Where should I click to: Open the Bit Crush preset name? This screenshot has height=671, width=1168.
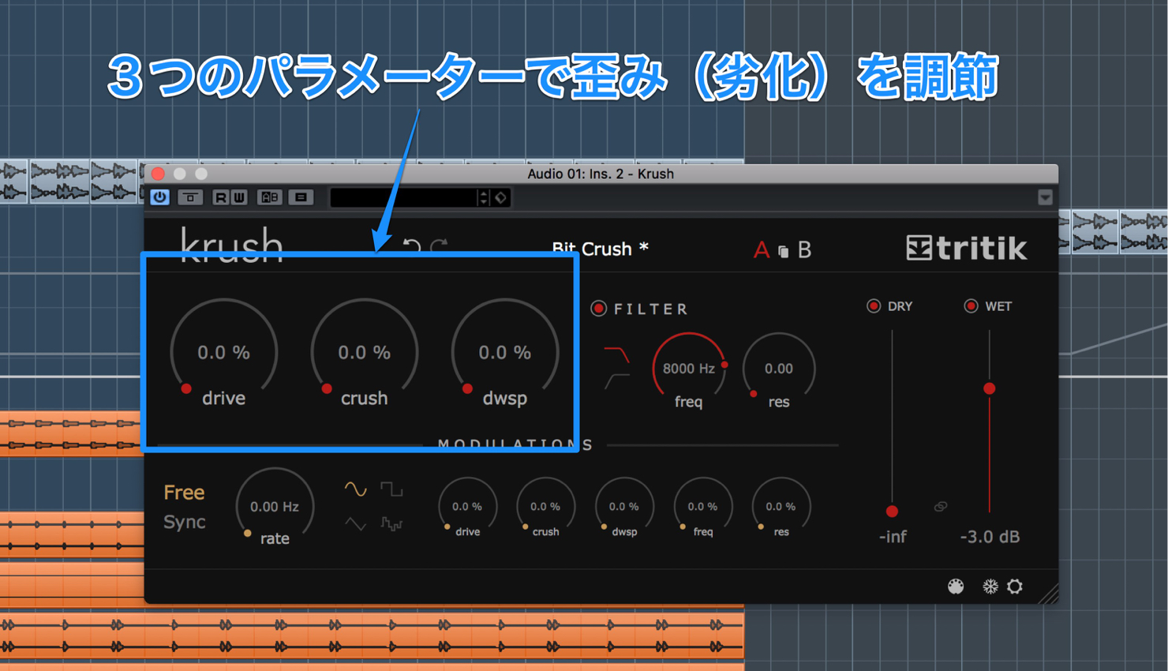pos(600,249)
